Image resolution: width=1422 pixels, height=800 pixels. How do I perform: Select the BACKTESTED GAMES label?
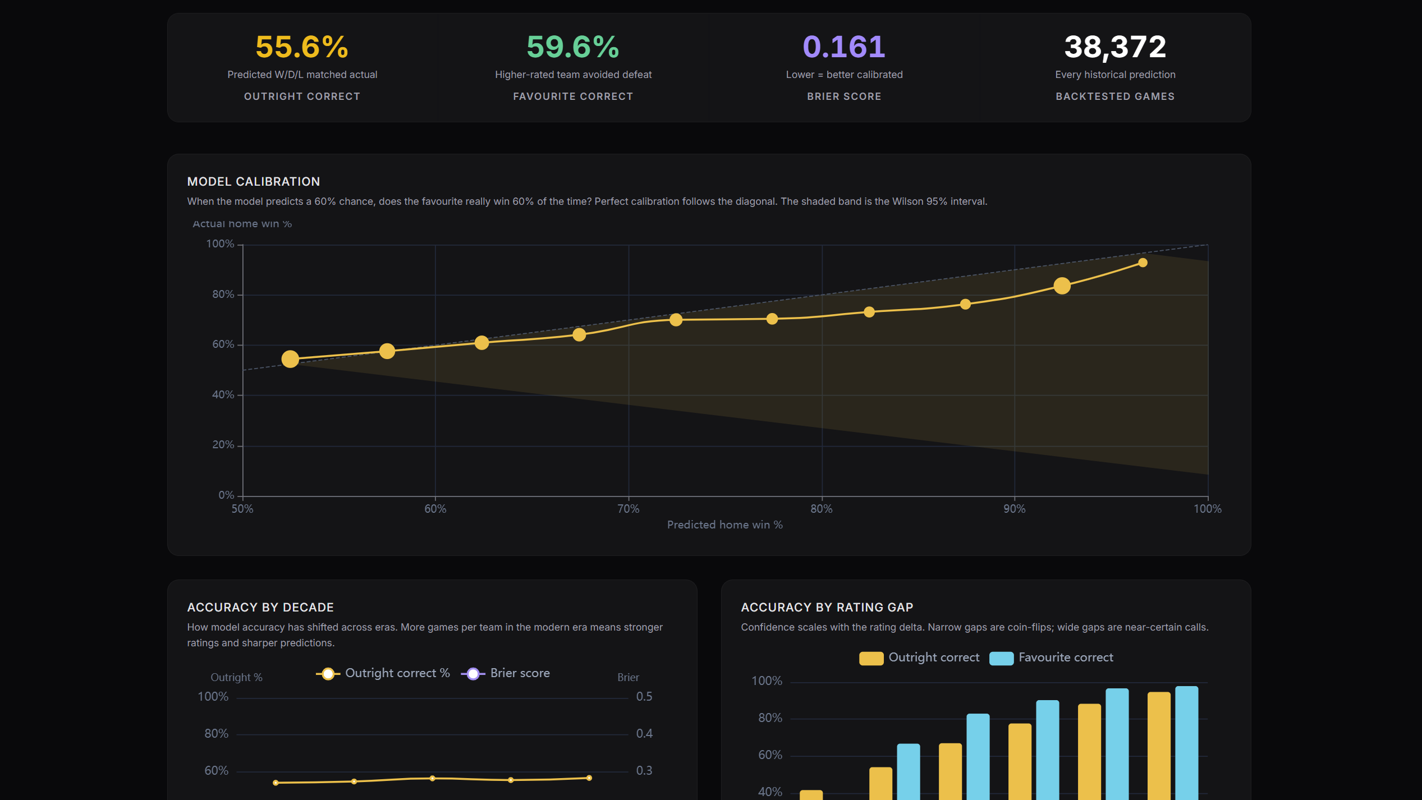(1115, 96)
